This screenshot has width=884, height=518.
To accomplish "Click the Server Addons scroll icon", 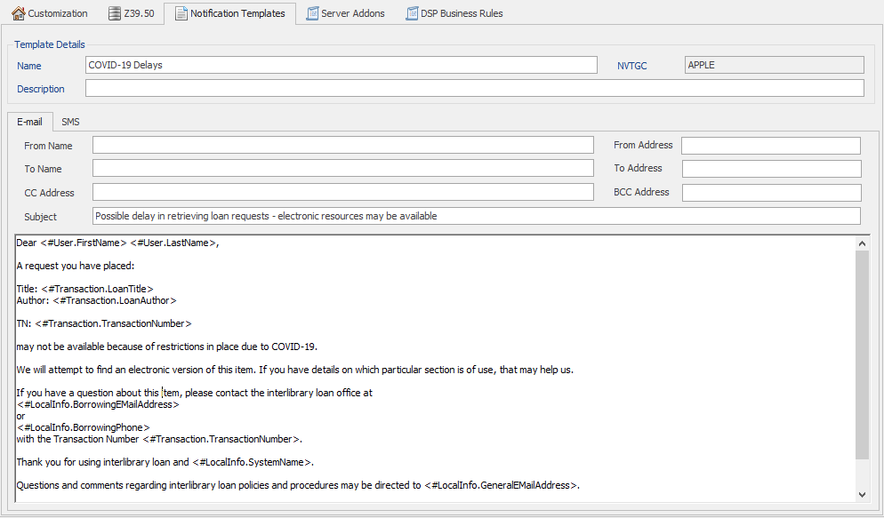I will pyautogui.click(x=312, y=12).
